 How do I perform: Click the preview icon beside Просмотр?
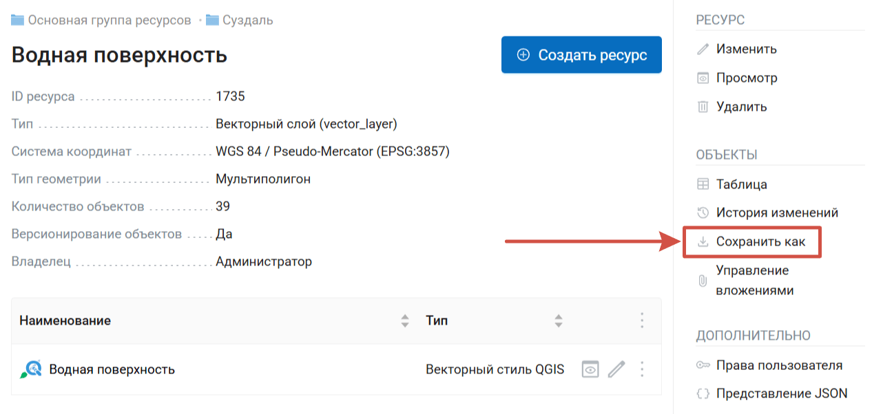pyautogui.click(x=703, y=78)
